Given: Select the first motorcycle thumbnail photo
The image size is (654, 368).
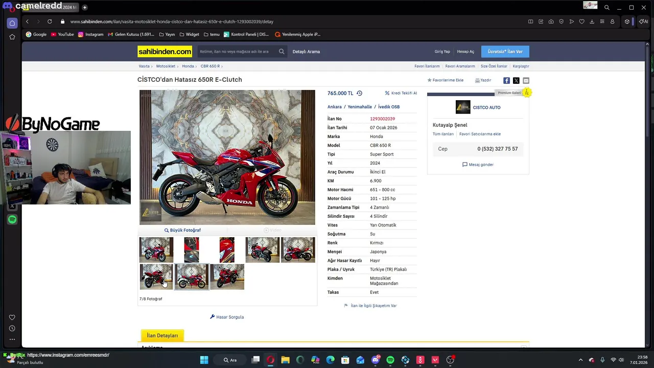Looking at the screenshot, I should click(x=156, y=250).
